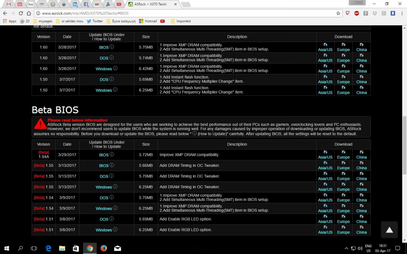Click the blue bookmark extension icon
The image size is (407, 254).
tap(392, 13)
